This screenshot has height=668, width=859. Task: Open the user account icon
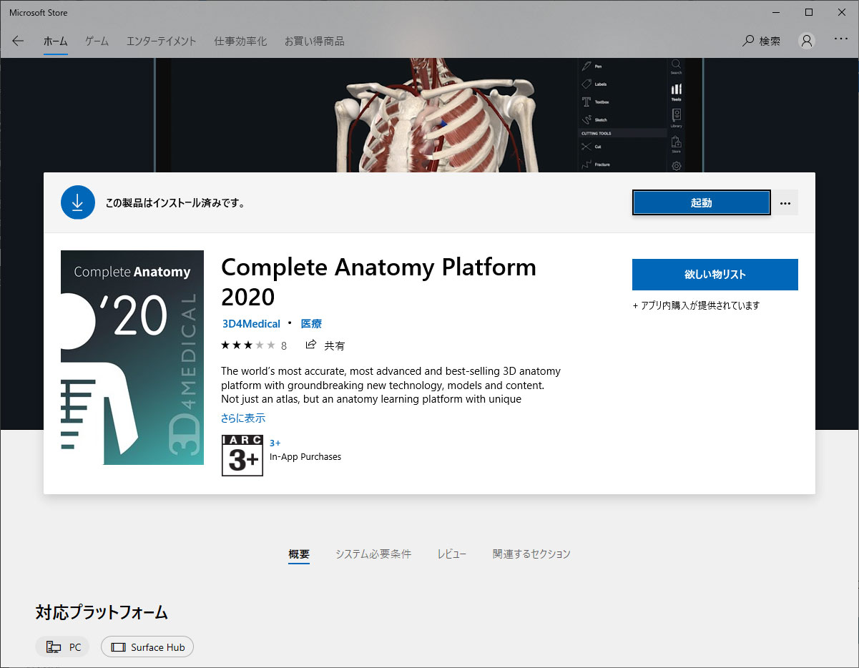807,41
